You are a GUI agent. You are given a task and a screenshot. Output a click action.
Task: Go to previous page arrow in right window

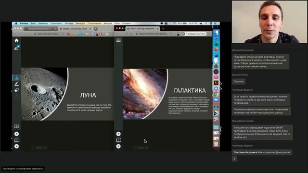(x=118, y=134)
